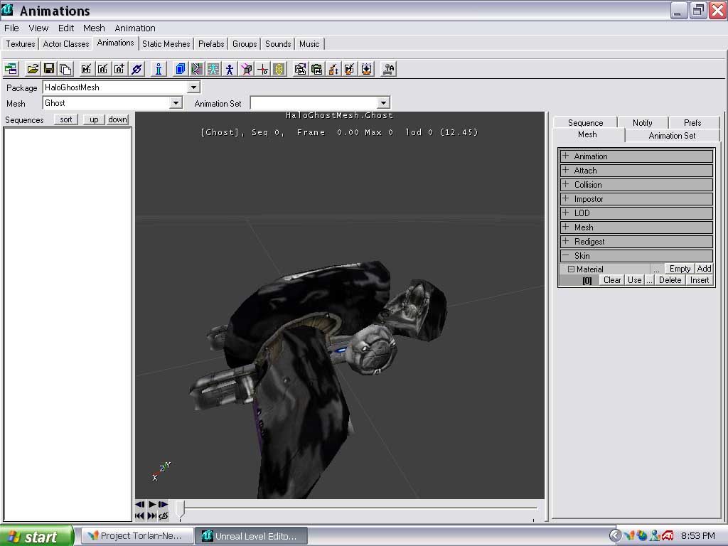
Task: Toggle the loop playback icon
Action: coord(163,515)
